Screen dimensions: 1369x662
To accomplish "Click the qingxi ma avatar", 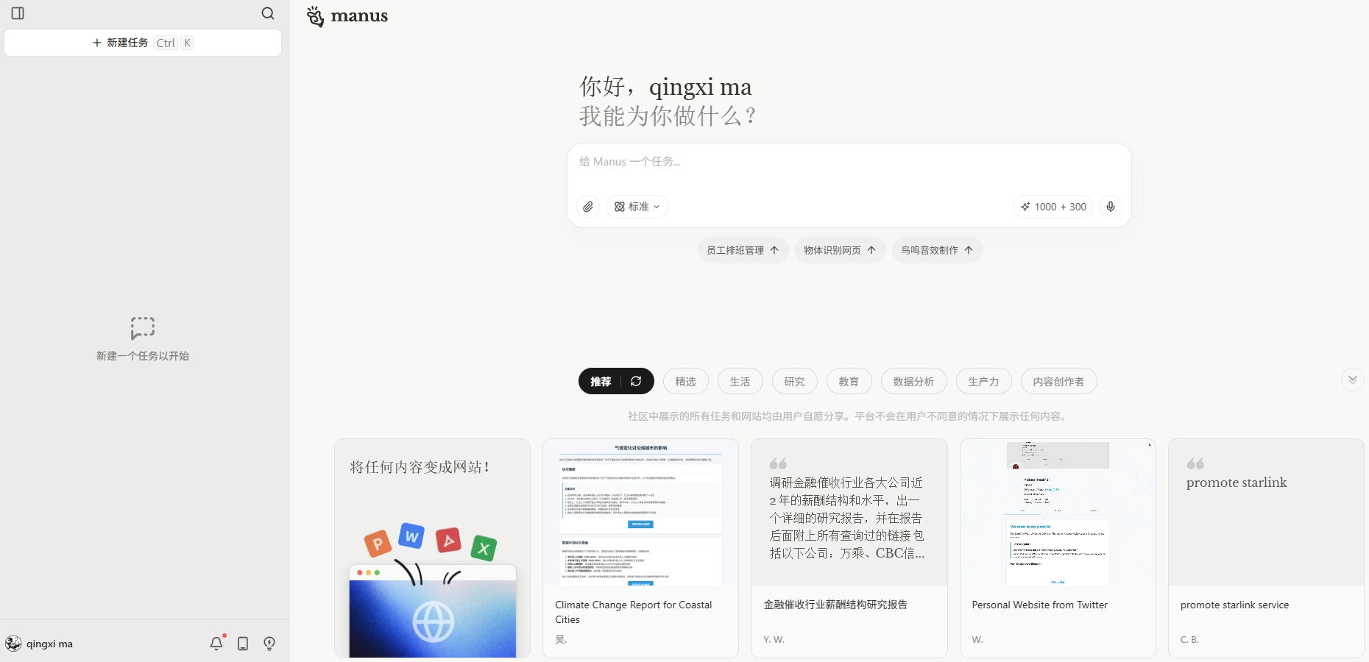I will [x=13, y=644].
